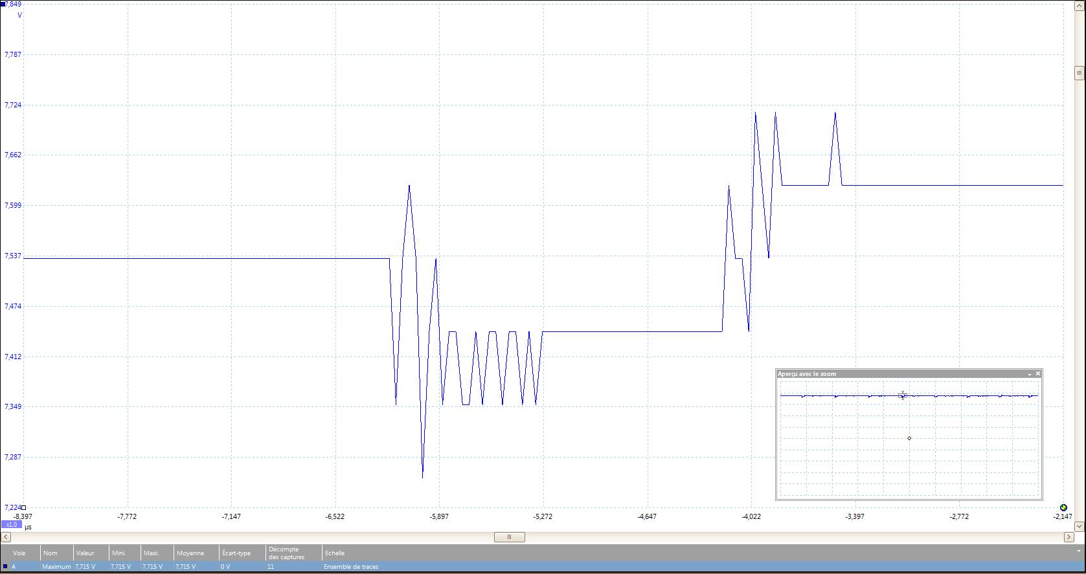Image resolution: width=1086 pixels, height=574 pixels.
Task: Close the Aperçu avec le zoom panel
Action: click(1038, 373)
